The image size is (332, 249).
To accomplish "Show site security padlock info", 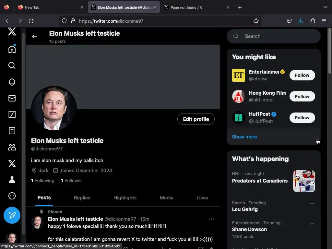I will pos(73,21).
